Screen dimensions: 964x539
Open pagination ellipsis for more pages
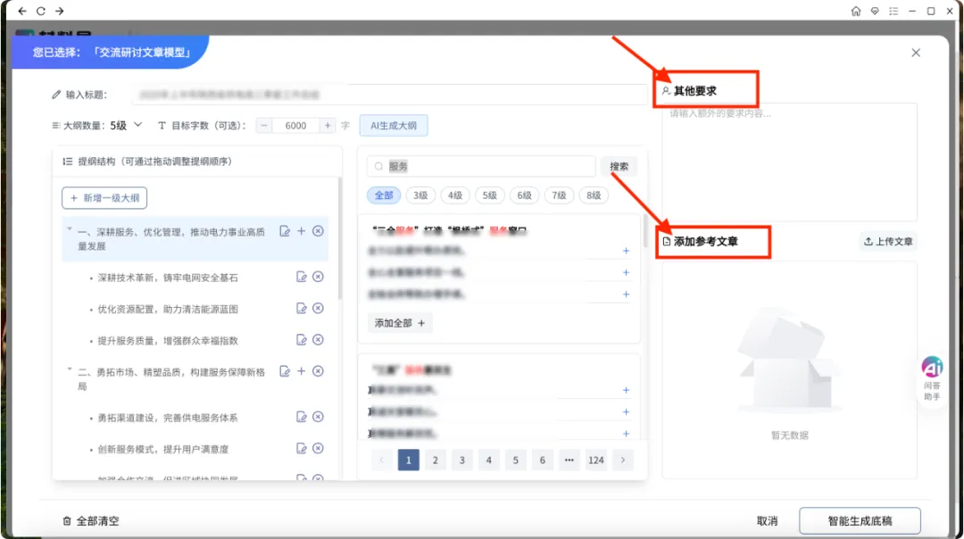(x=569, y=460)
